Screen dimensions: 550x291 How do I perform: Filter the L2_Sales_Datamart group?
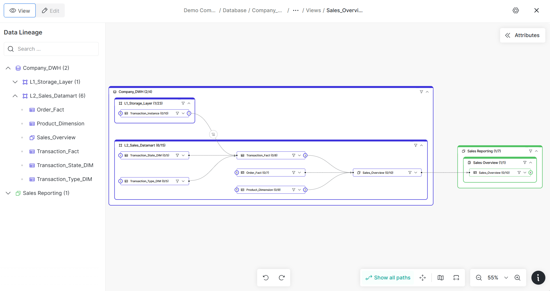(416, 145)
